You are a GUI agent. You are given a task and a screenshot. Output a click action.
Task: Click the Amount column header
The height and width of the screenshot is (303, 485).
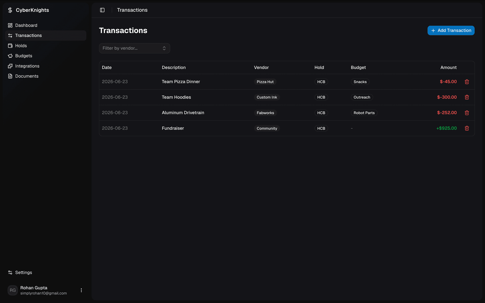pos(448,67)
